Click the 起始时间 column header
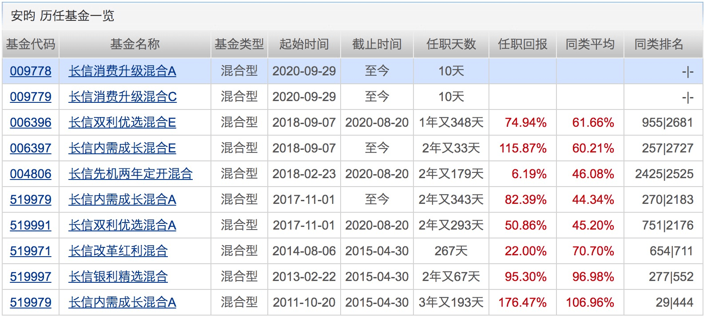 coord(304,44)
